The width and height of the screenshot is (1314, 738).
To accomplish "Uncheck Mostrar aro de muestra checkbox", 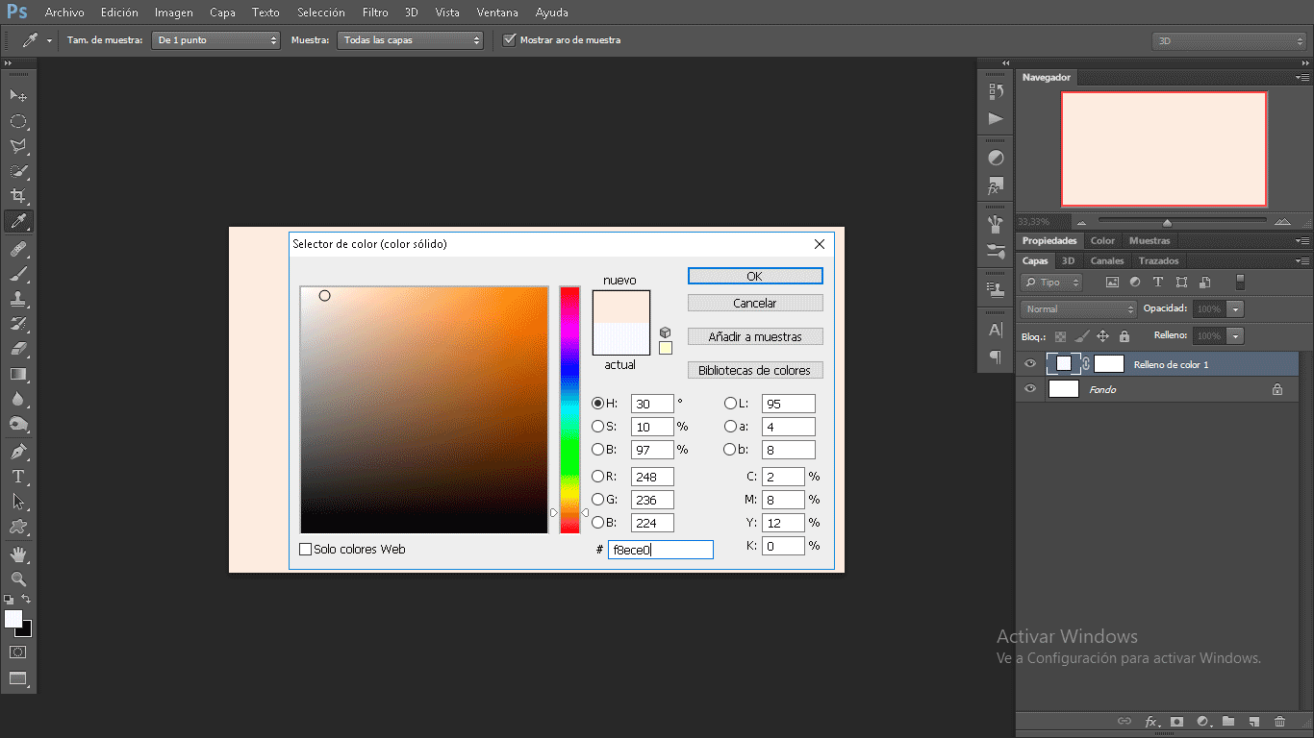I will coord(510,39).
